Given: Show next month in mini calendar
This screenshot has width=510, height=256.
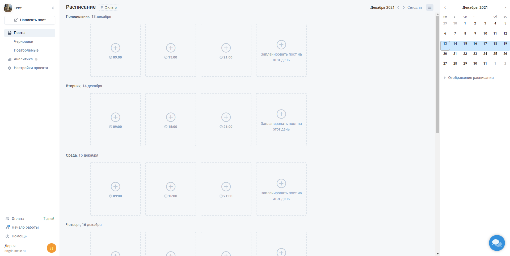Looking at the screenshot, I should pos(505,8).
